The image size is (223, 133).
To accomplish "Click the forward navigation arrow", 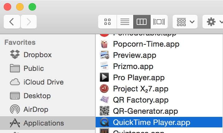I will 29,22.
